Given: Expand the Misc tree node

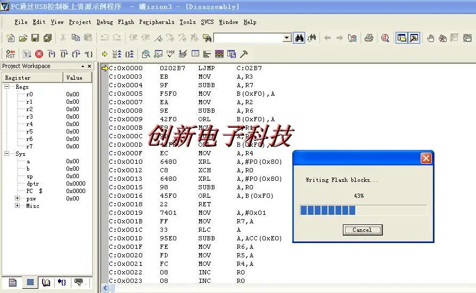Looking at the screenshot, I should [18, 206].
